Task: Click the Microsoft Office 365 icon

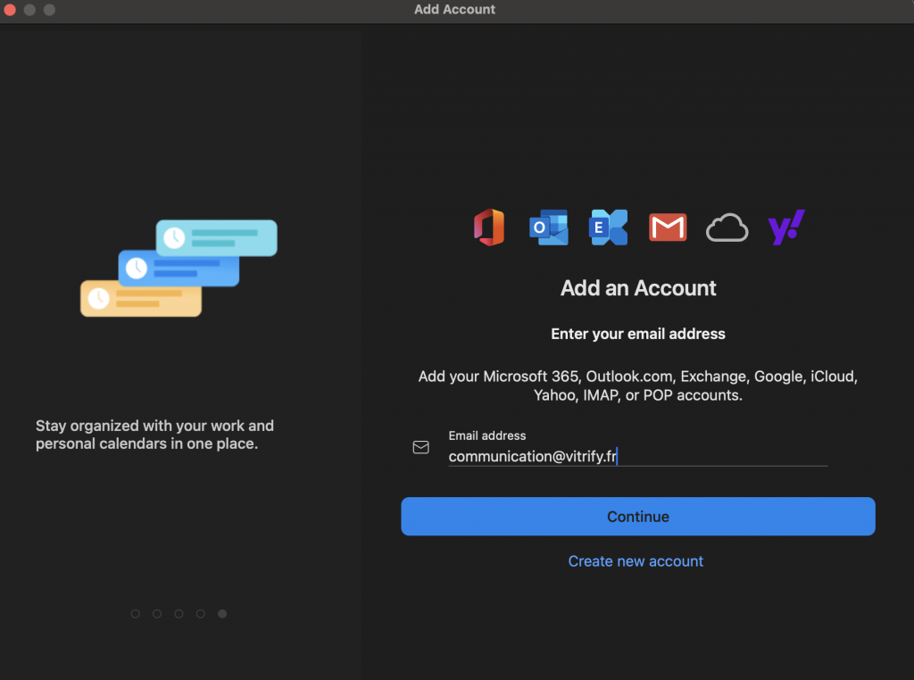Action: [x=489, y=228]
